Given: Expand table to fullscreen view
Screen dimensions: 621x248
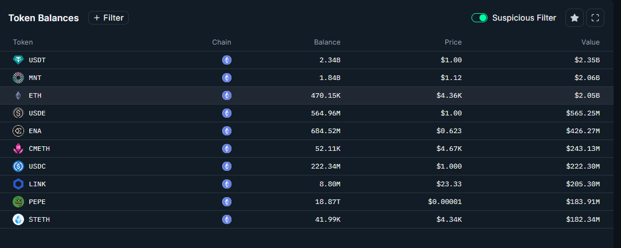Looking at the screenshot, I should point(595,18).
